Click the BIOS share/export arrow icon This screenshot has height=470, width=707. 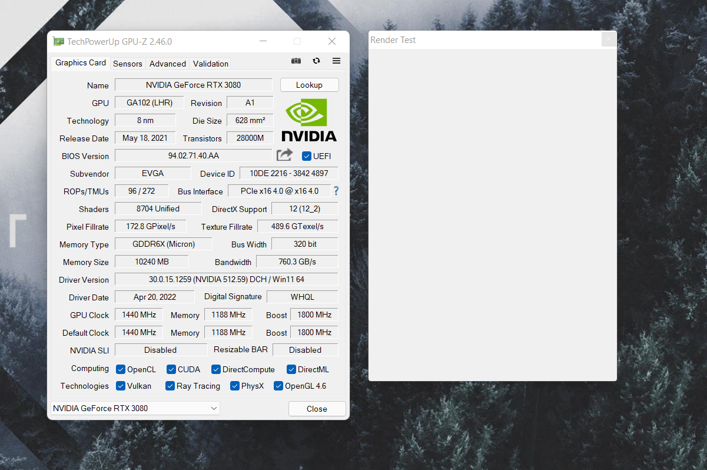[x=284, y=155]
